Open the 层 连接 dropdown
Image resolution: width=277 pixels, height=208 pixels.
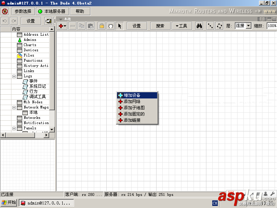pos(249,26)
